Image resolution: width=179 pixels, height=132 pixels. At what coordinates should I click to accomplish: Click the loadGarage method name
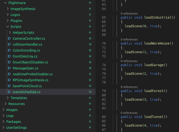154,65
